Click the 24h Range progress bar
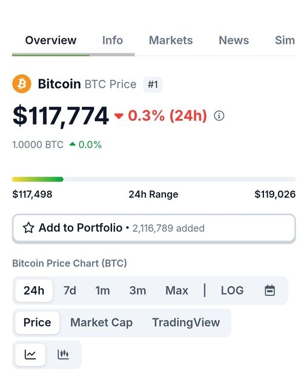Screen dimensions: 304x388 154,179
